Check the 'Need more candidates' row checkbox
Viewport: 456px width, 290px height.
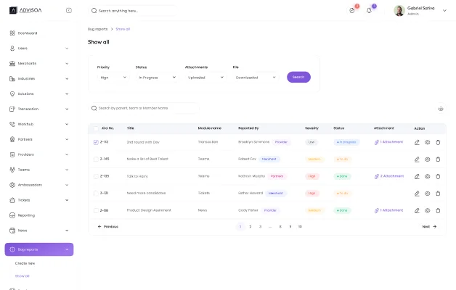[x=96, y=194]
